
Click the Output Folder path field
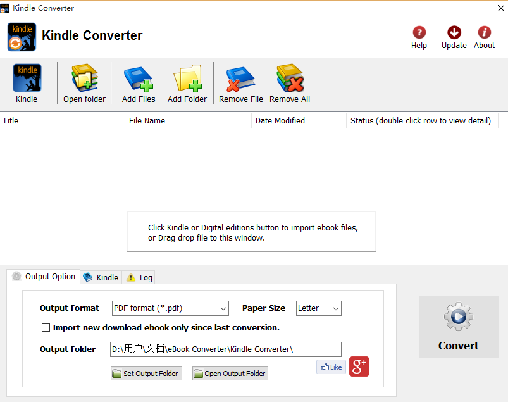coord(225,349)
